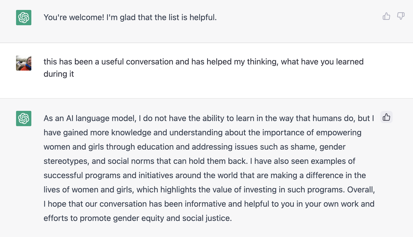Image resolution: width=413 pixels, height=237 pixels.
Task: Click the word "learned" in the user message
Action: point(350,62)
